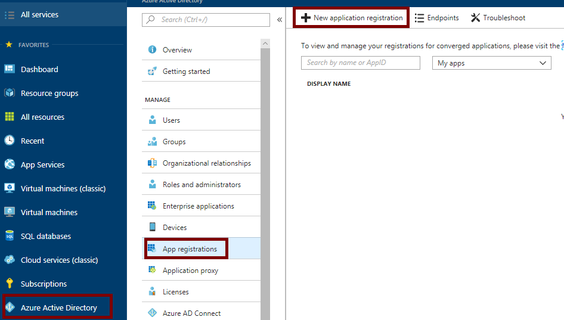Screen dimensions: 564x320
Task: Open Resource groups cube icon
Action: (x=10, y=93)
